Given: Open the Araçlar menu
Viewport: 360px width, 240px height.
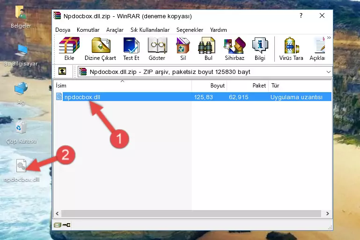Looking at the screenshot, I should point(115,30).
